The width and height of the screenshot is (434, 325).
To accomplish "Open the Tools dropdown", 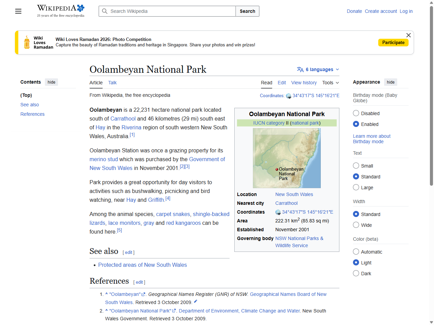I will point(330,83).
